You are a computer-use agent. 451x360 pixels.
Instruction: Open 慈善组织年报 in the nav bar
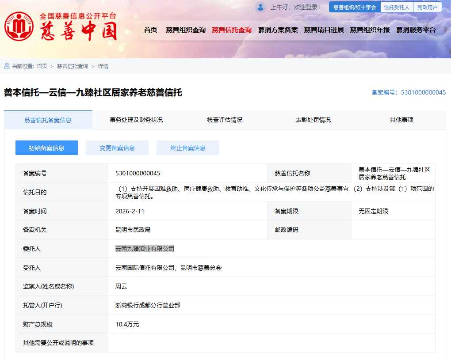coord(370,30)
